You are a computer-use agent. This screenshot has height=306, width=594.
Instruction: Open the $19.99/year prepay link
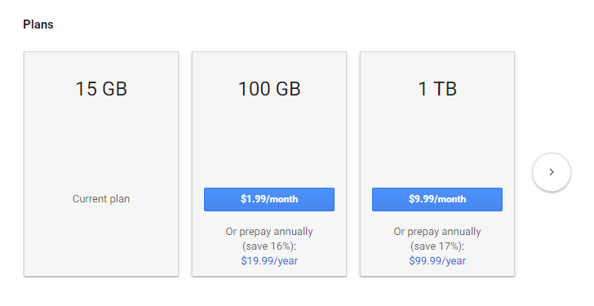point(269,260)
